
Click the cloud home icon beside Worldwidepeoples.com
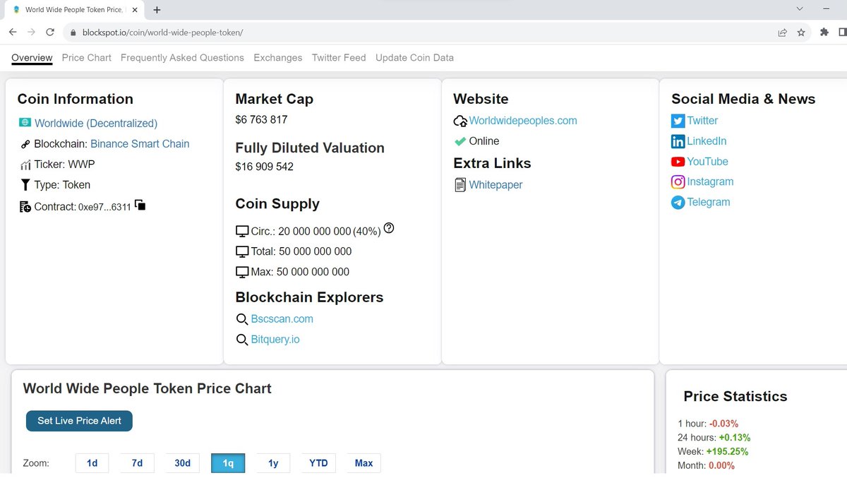click(x=460, y=121)
